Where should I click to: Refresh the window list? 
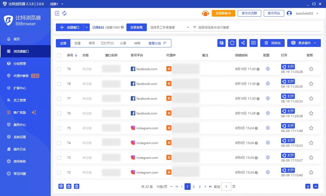click(x=232, y=43)
